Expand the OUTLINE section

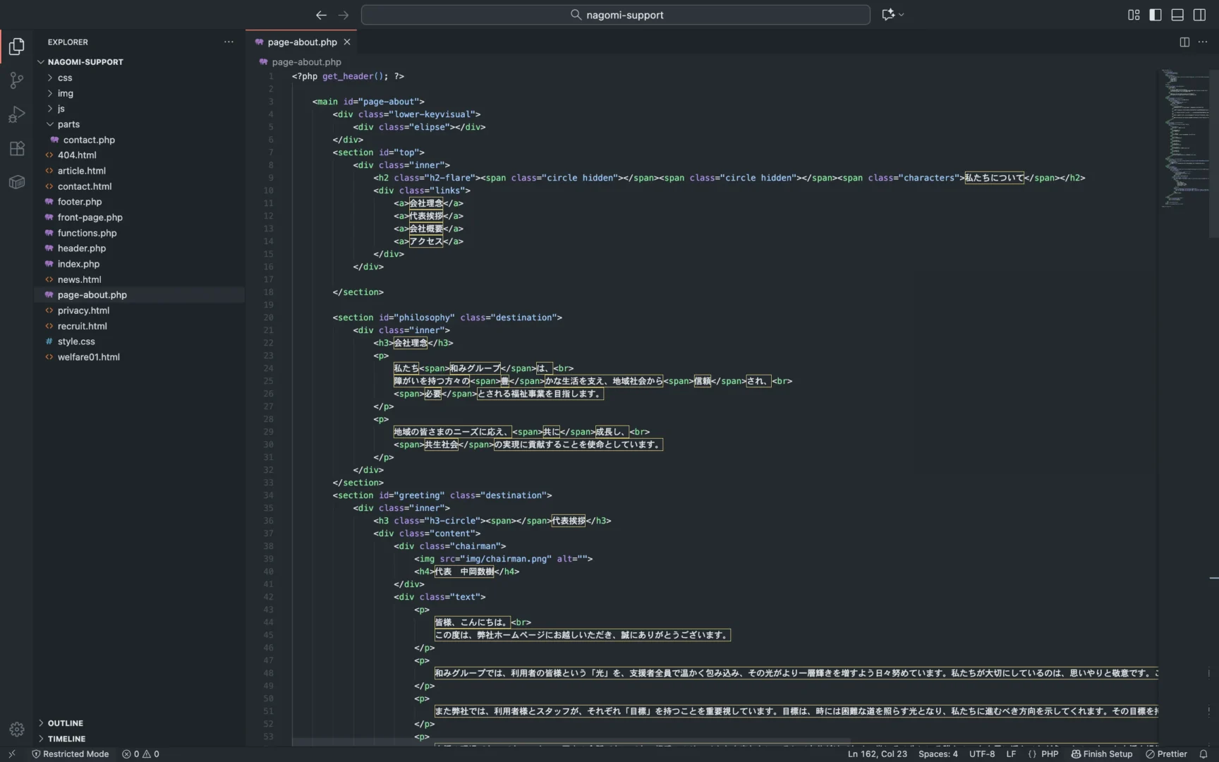(66, 723)
